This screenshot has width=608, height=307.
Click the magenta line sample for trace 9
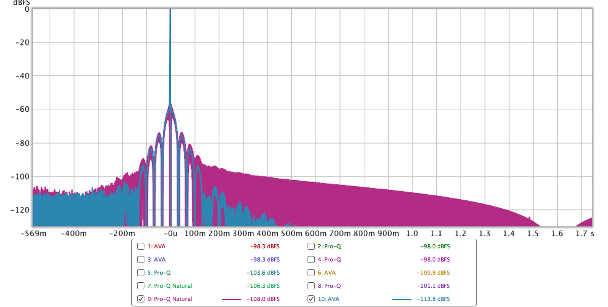[232, 299]
